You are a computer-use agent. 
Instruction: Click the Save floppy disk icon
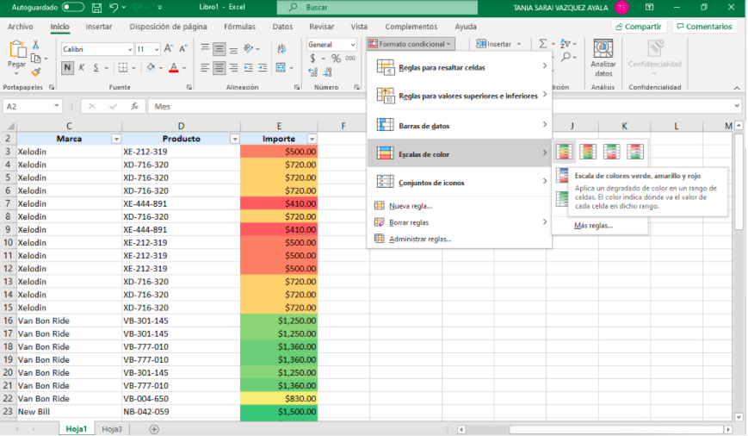pos(97,8)
